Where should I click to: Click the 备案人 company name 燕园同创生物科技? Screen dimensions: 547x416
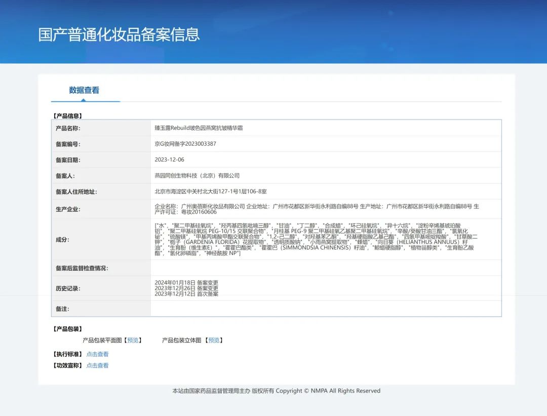[x=197, y=176]
